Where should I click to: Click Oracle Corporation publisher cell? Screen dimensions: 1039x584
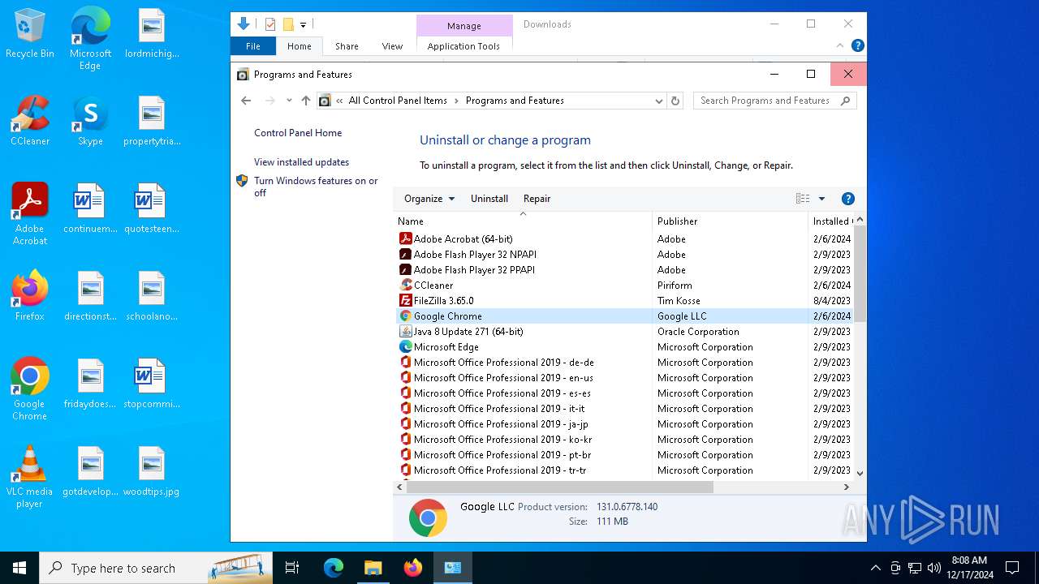coord(698,331)
